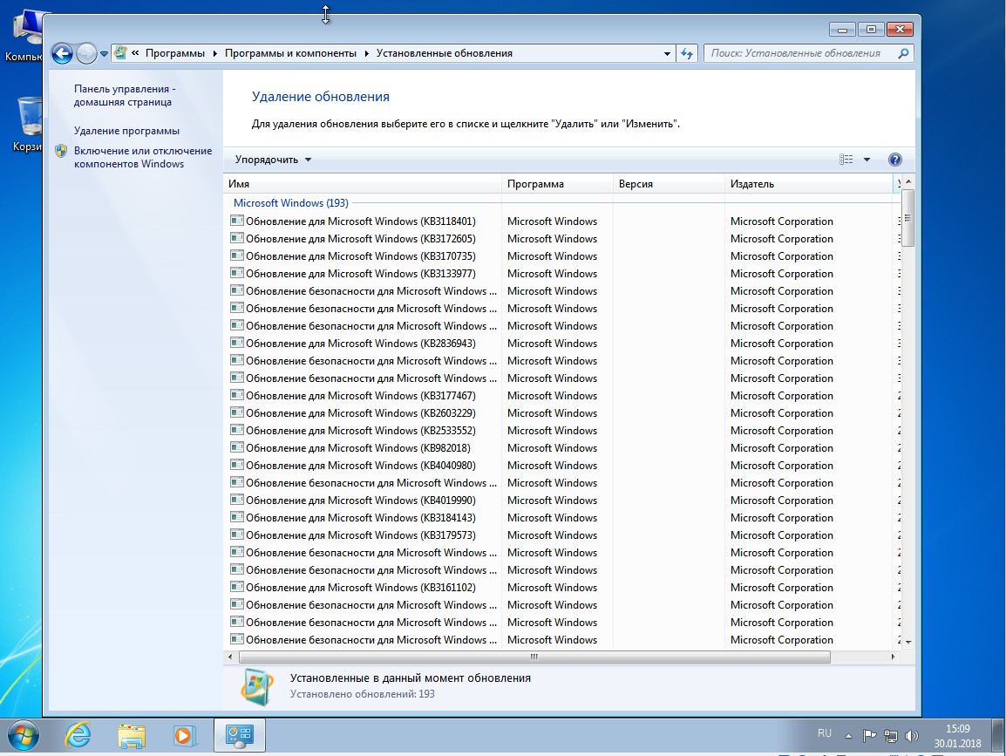The height and width of the screenshot is (756, 1006).
Task: Launch Internet Explorer from taskbar
Action: coord(78,735)
